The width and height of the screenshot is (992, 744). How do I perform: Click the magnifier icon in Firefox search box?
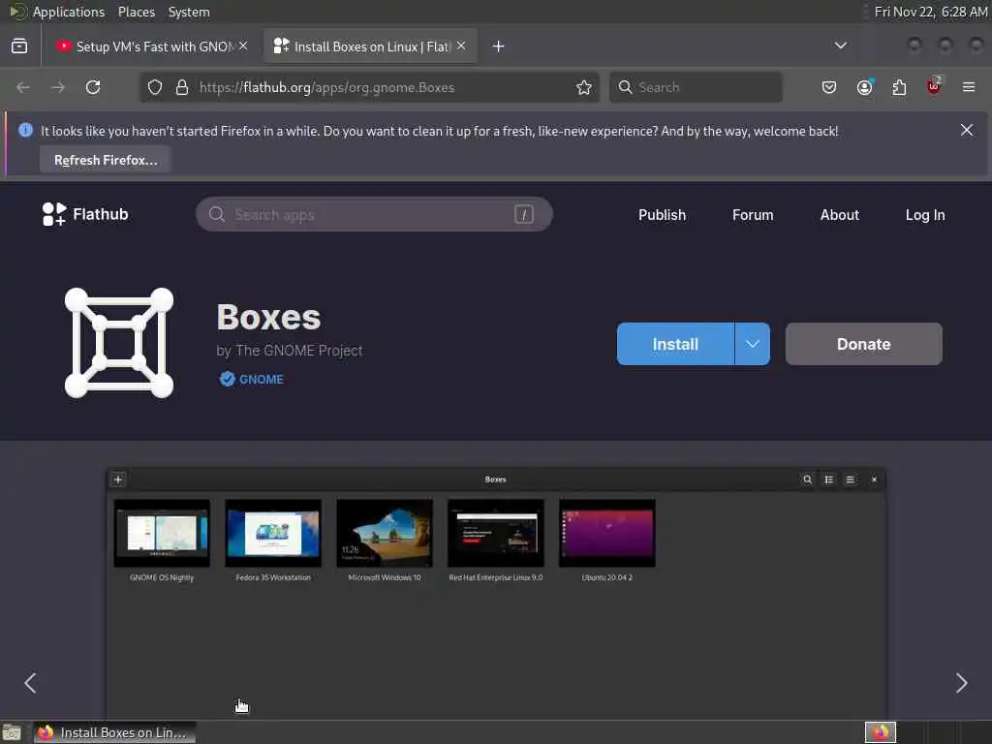(625, 87)
